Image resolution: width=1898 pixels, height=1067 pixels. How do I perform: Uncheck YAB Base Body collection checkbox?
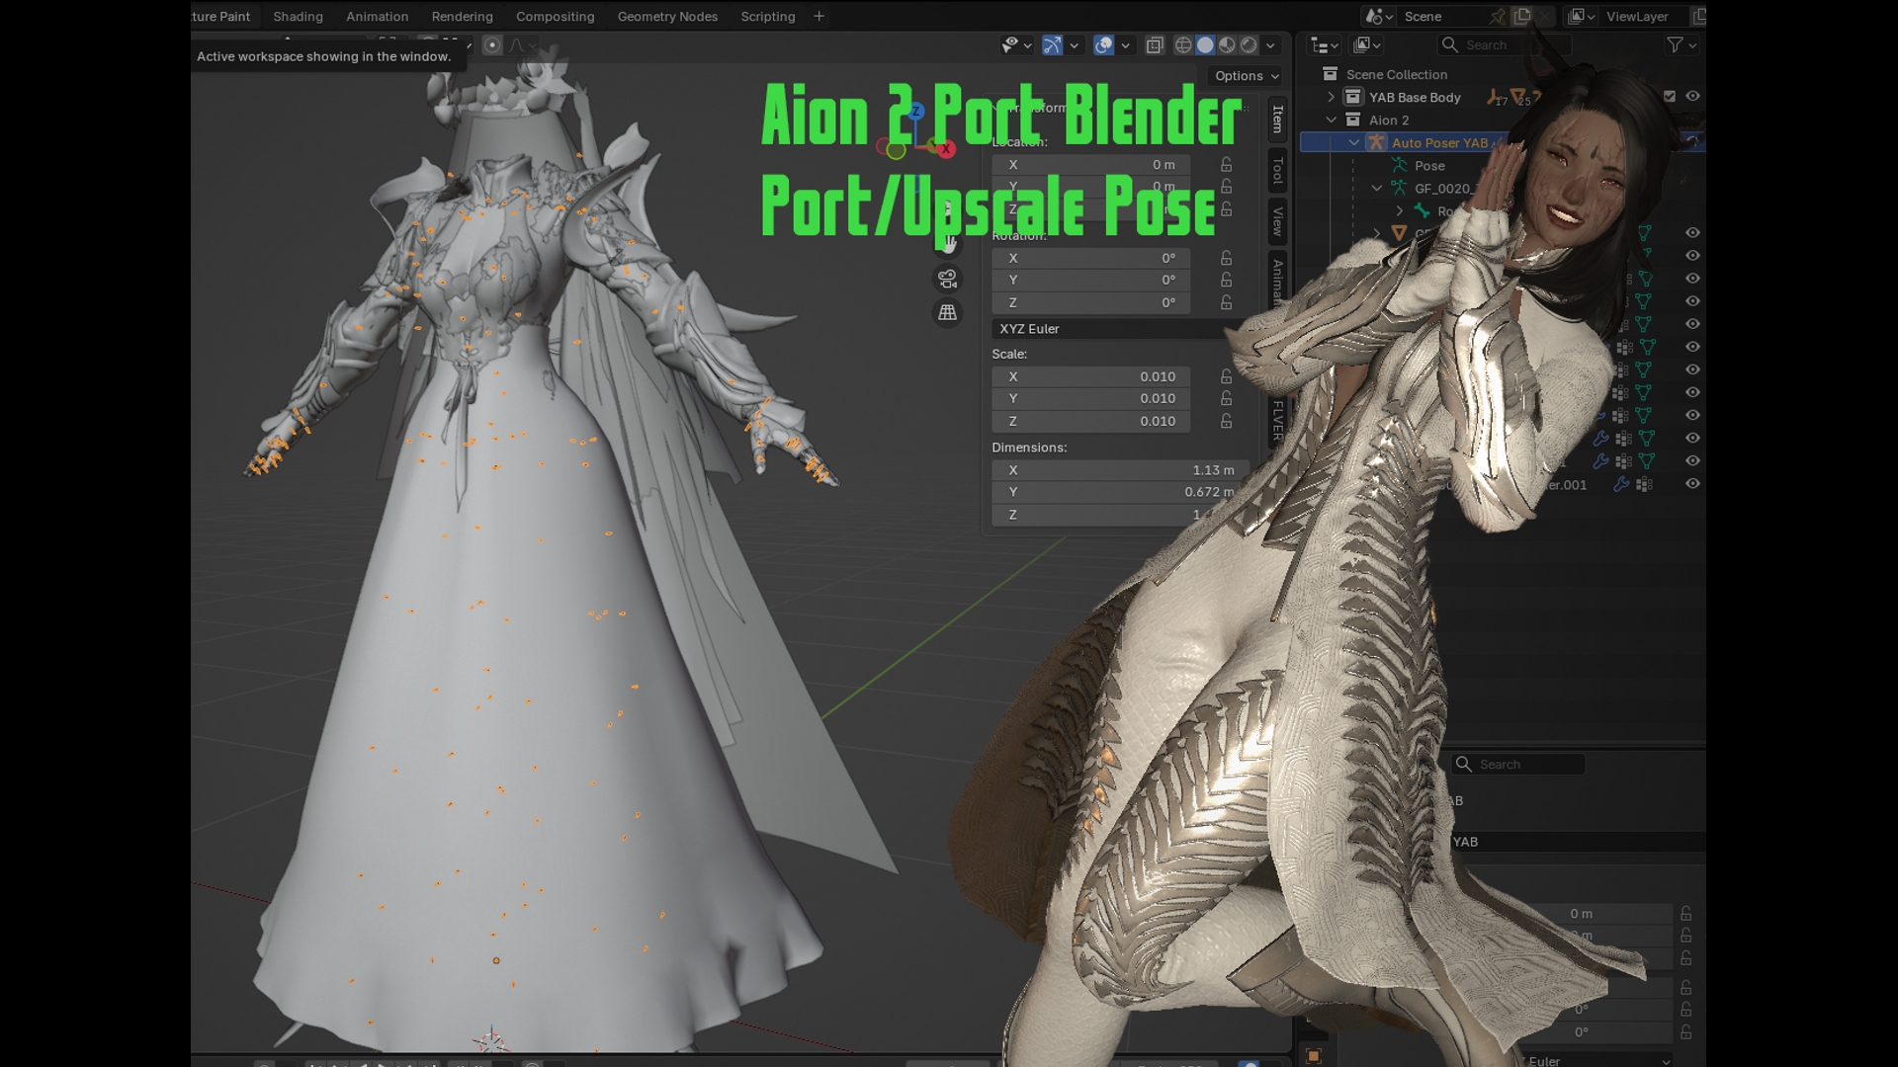[x=1670, y=97]
